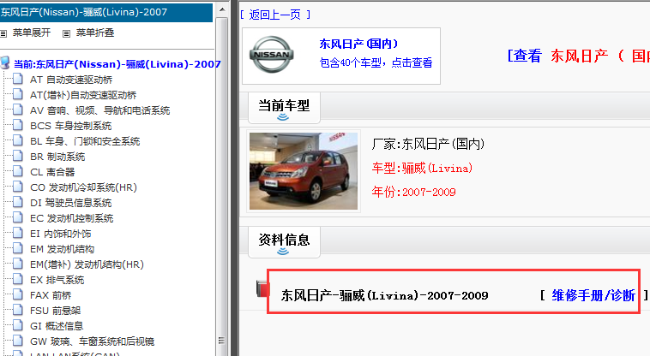The height and width of the screenshot is (356, 650).
Task: Click the page icon beside BCS 车身控制系统
Action: click(18, 125)
